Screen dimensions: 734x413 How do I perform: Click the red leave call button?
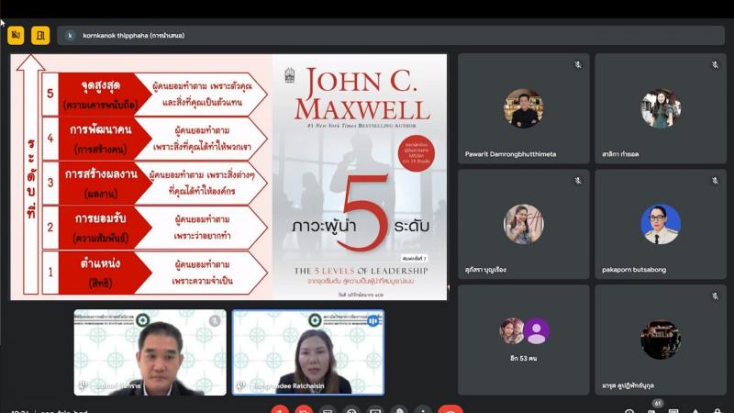click(x=450, y=409)
